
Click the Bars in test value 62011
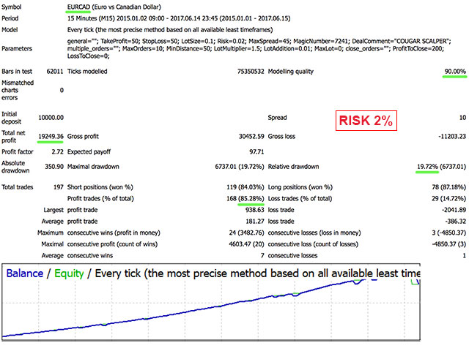click(x=52, y=72)
